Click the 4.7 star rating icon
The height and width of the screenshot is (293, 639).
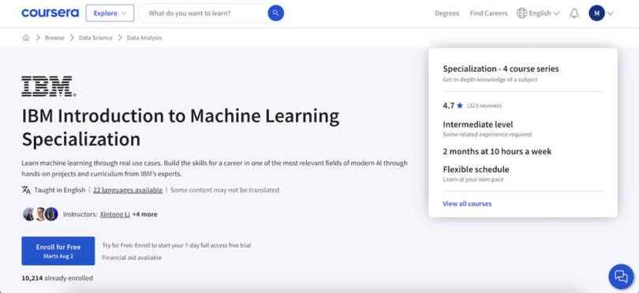pos(460,106)
